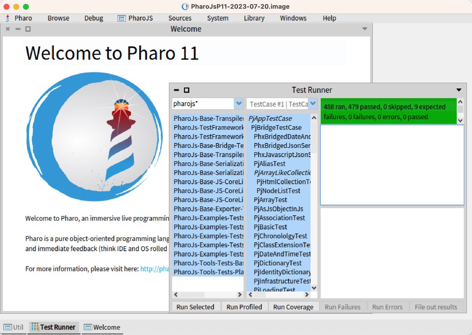Open the pharojs* package filter dropdown
The image size is (472, 335).
tap(238, 104)
